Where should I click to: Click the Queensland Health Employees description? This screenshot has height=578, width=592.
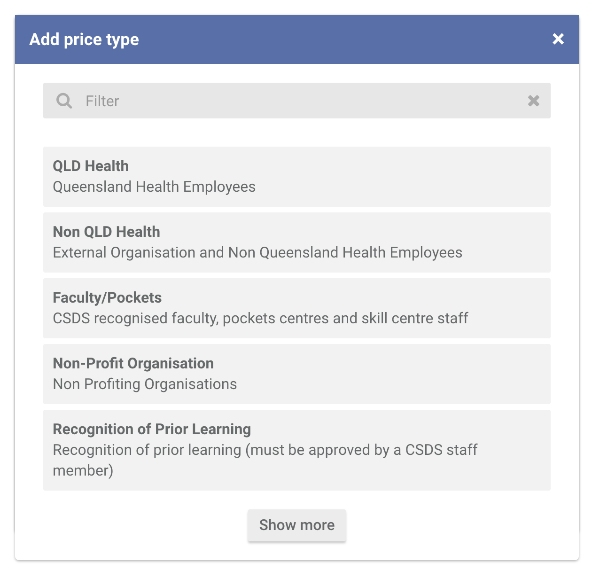click(x=154, y=187)
